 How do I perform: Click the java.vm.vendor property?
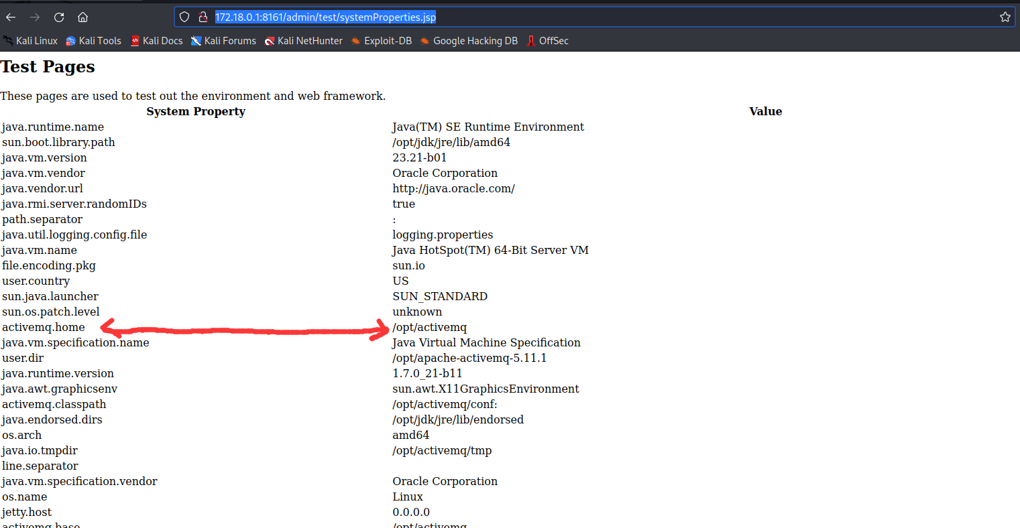click(x=44, y=173)
